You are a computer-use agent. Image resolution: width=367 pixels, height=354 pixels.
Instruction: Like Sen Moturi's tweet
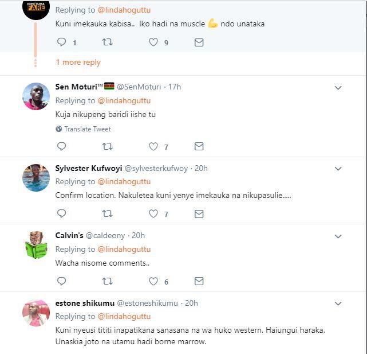pyautogui.click(x=153, y=146)
